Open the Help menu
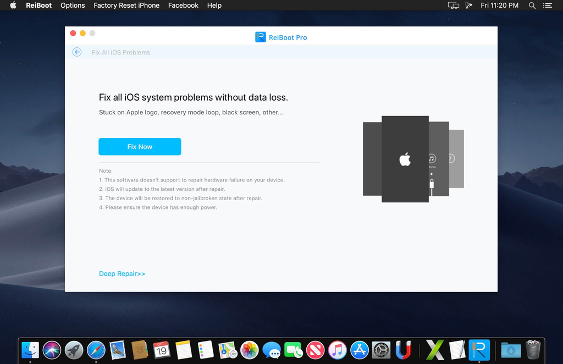The height and width of the screenshot is (364, 563). (214, 5)
